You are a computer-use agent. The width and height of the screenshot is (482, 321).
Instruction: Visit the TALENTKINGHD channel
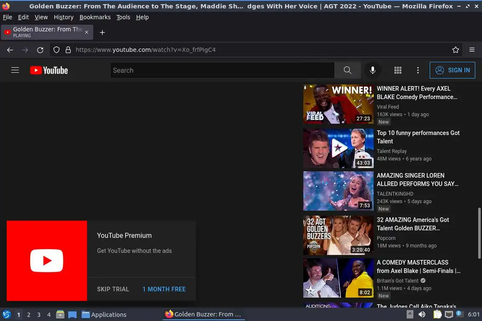pyautogui.click(x=395, y=194)
